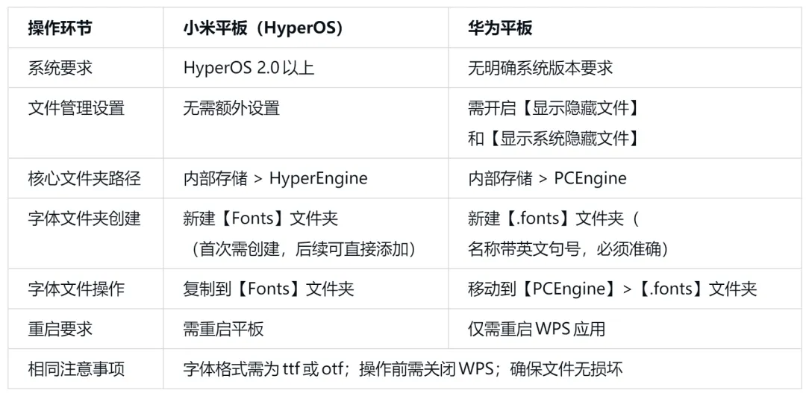Screen dimensions: 806x393
Task: Click the 新建【.fonts】文件夹 text
Action: coord(546,218)
